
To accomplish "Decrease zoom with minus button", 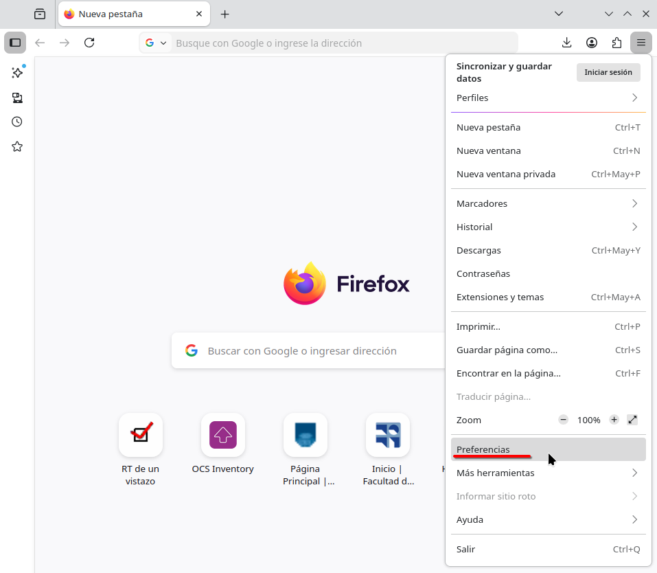I will coord(563,420).
